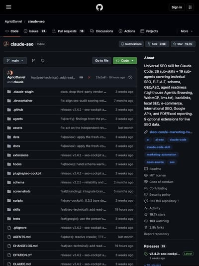Open the hamburger navigation menu
Viewport: 199px width, 266px height.
[8, 7]
